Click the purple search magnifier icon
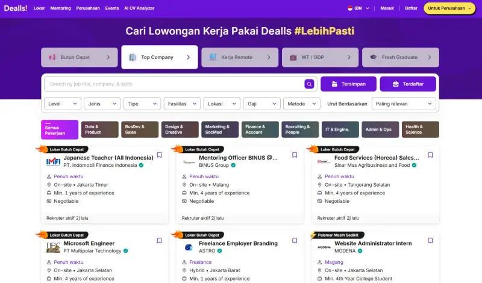Screen dimensions: 482x283 (x=309, y=84)
